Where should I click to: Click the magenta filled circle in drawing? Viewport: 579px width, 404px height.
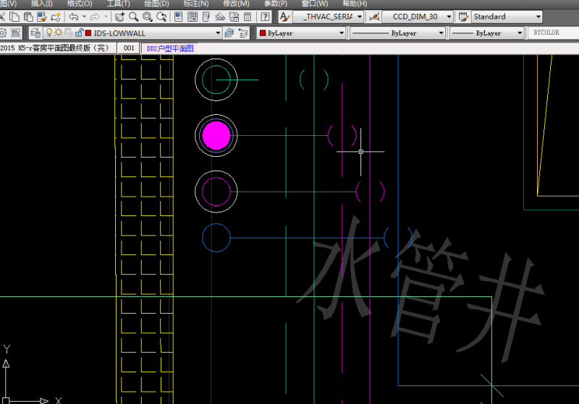[x=216, y=135]
